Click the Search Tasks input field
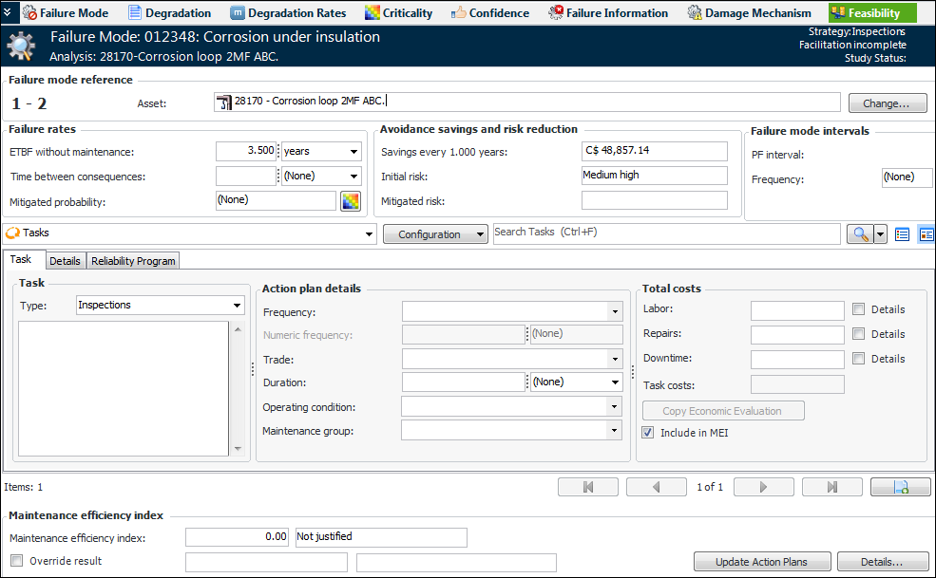936x578 pixels. click(x=665, y=233)
